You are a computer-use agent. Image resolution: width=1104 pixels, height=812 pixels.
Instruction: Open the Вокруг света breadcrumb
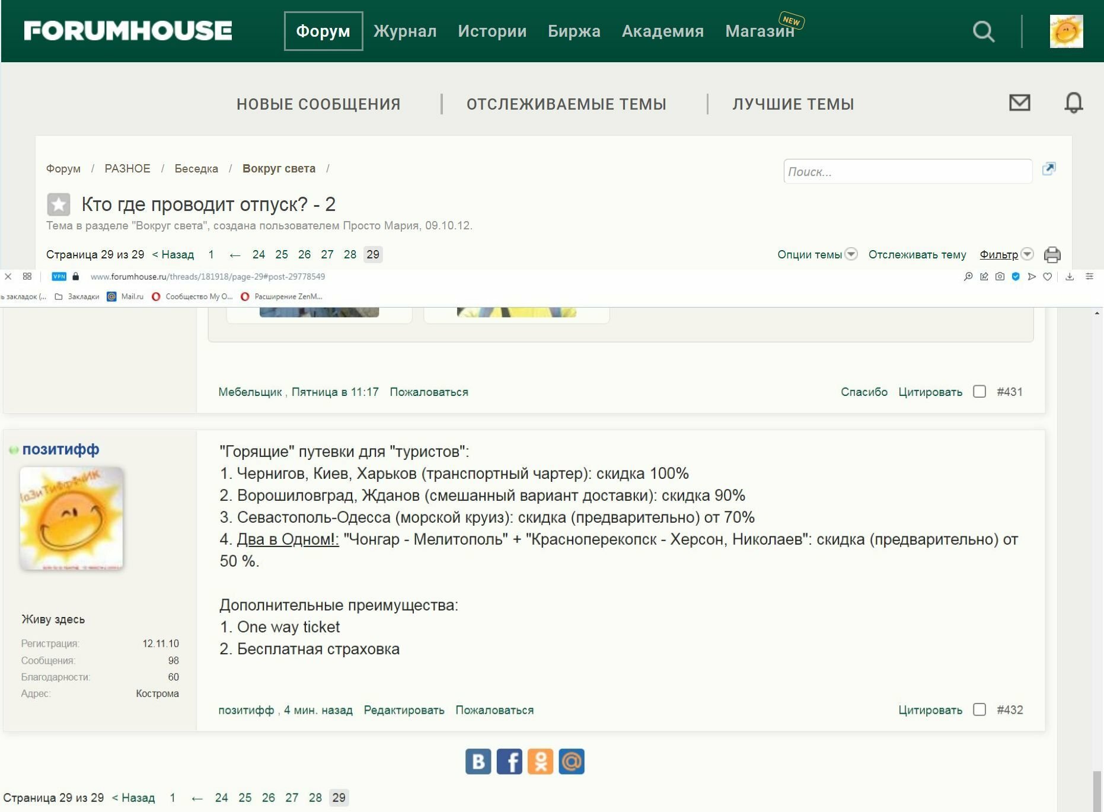pos(279,168)
